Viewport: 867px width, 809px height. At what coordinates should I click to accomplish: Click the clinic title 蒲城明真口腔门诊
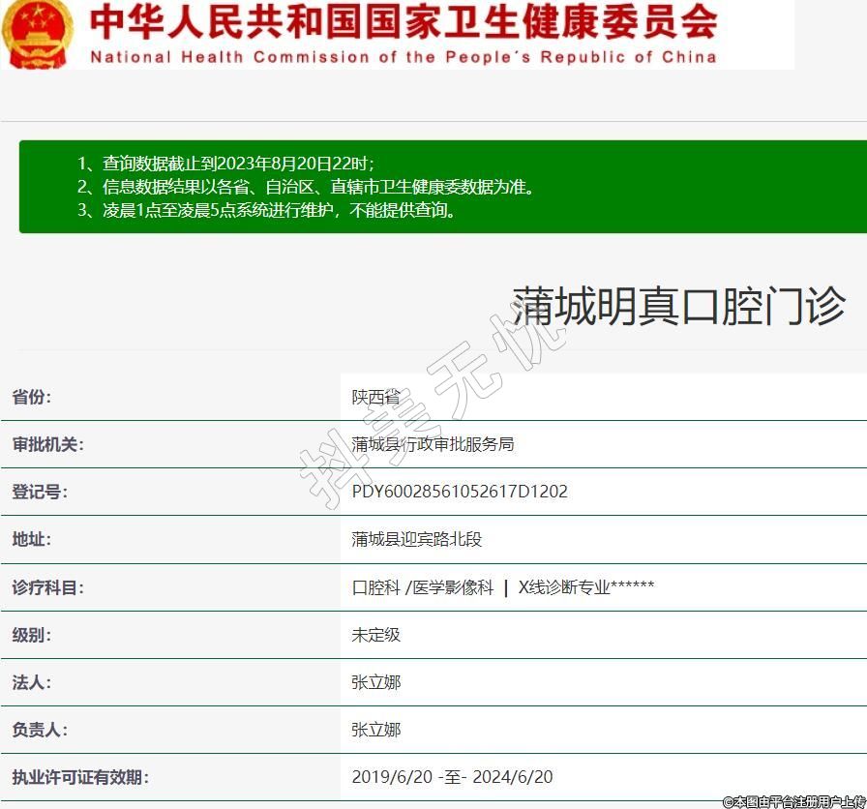[678, 307]
